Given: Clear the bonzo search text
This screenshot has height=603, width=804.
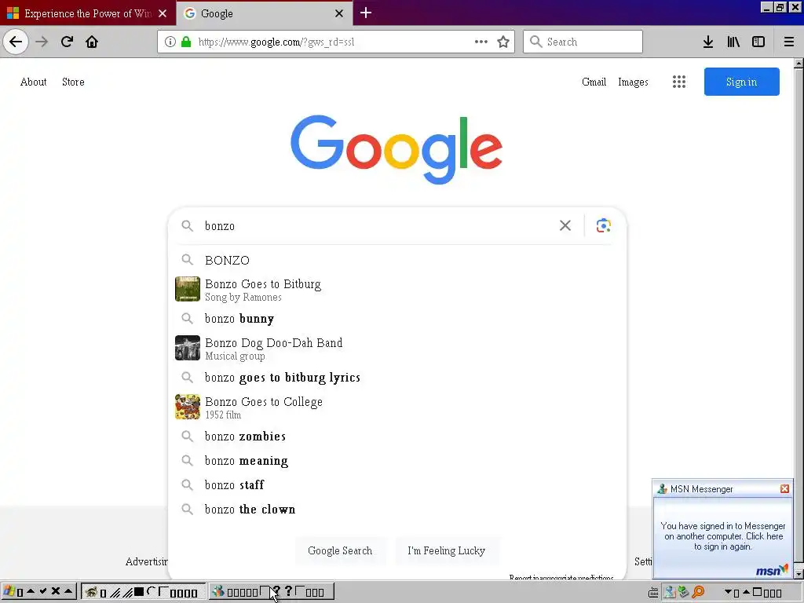Looking at the screenshot, I should (x=565, y=225).
